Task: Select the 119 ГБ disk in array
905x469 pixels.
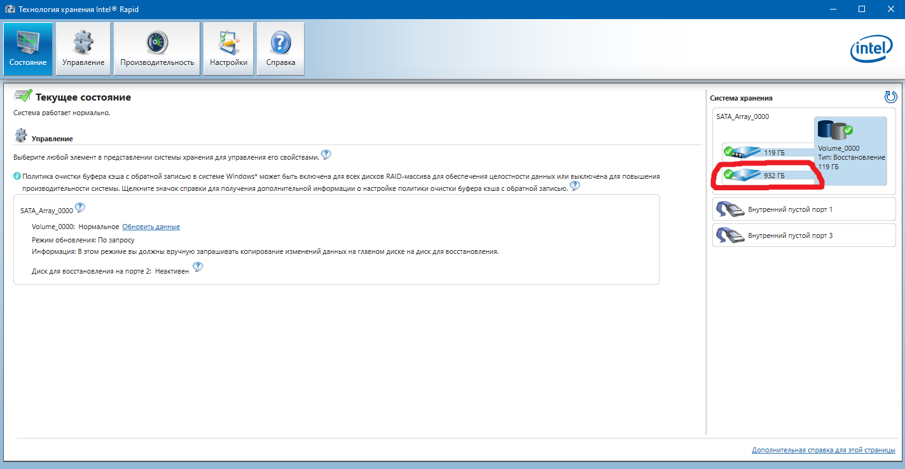Action: tap(769, 153)
